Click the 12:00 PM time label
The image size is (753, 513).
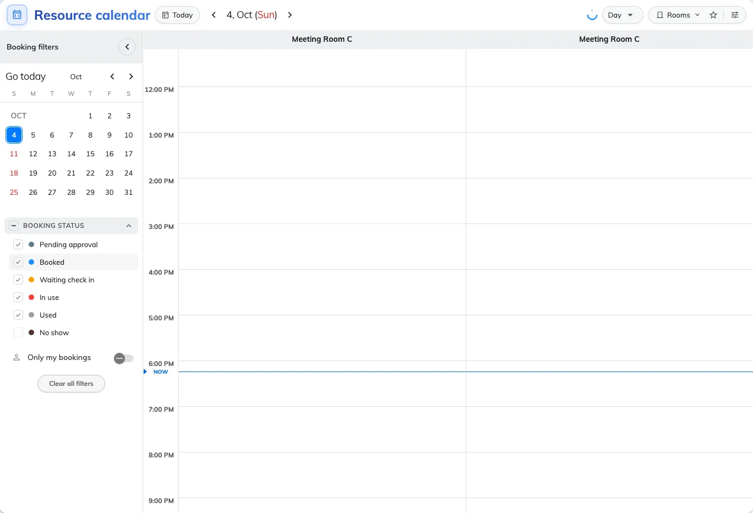(159, 90)
